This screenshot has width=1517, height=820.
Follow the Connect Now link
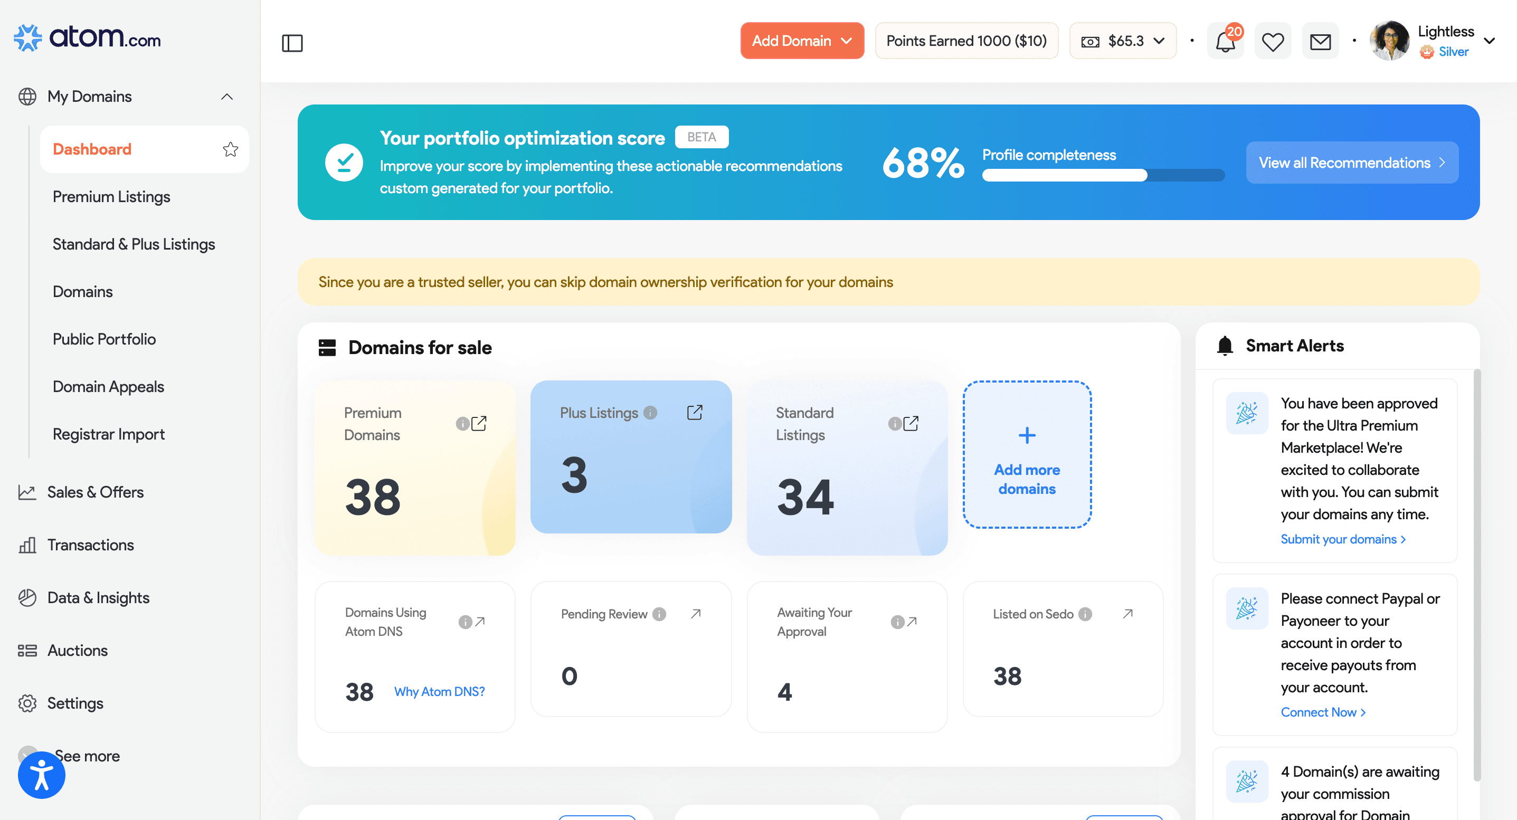1323,712
